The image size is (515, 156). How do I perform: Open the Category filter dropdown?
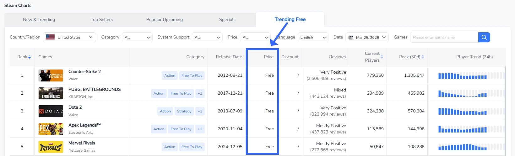137,37
